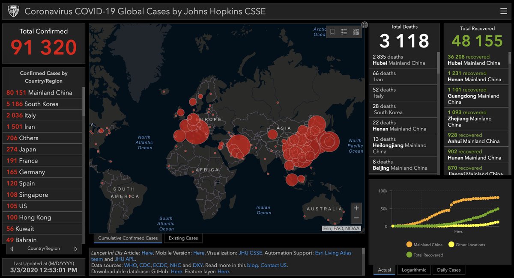The height and width of the screenshot is (278, 514).
Task: Go to previous Country/Region list page
Action: (12, 248)
